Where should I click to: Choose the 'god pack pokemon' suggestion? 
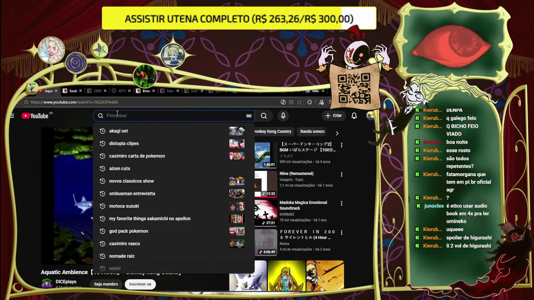pyautogui.click(x=173, y=231)
